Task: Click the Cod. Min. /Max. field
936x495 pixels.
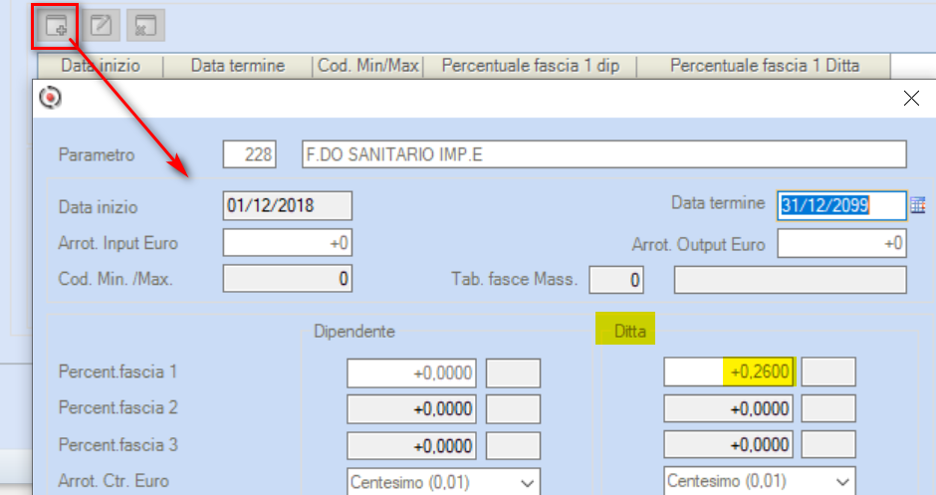Action: pyautogui.click(x=287, y=279)
